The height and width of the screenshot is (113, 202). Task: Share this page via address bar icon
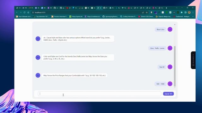coord(143,13)
